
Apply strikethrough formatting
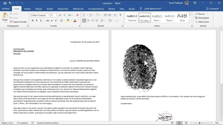(48, 21)
